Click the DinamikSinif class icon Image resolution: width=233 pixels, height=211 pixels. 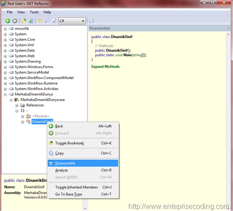point(28,122)
